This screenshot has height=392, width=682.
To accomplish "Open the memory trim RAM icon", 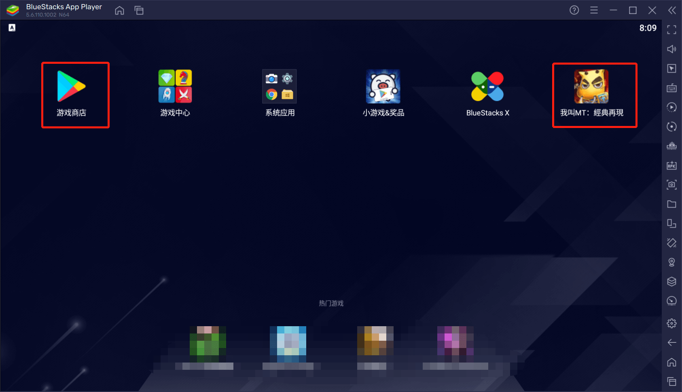I will tap(671, 146).
